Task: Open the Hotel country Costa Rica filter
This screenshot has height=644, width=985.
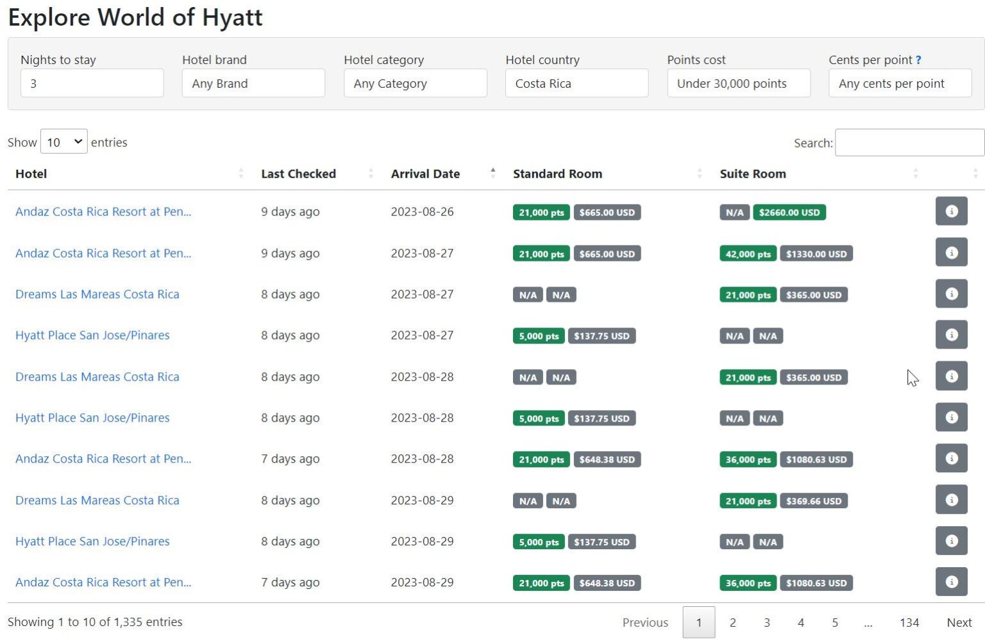Action: point(577,83)
